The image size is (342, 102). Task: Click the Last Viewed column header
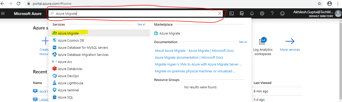262,83
